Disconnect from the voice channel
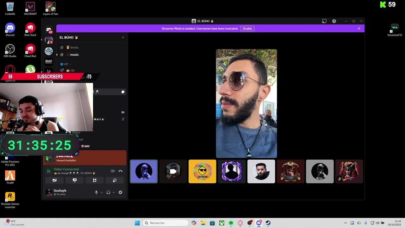 point(120,171)
